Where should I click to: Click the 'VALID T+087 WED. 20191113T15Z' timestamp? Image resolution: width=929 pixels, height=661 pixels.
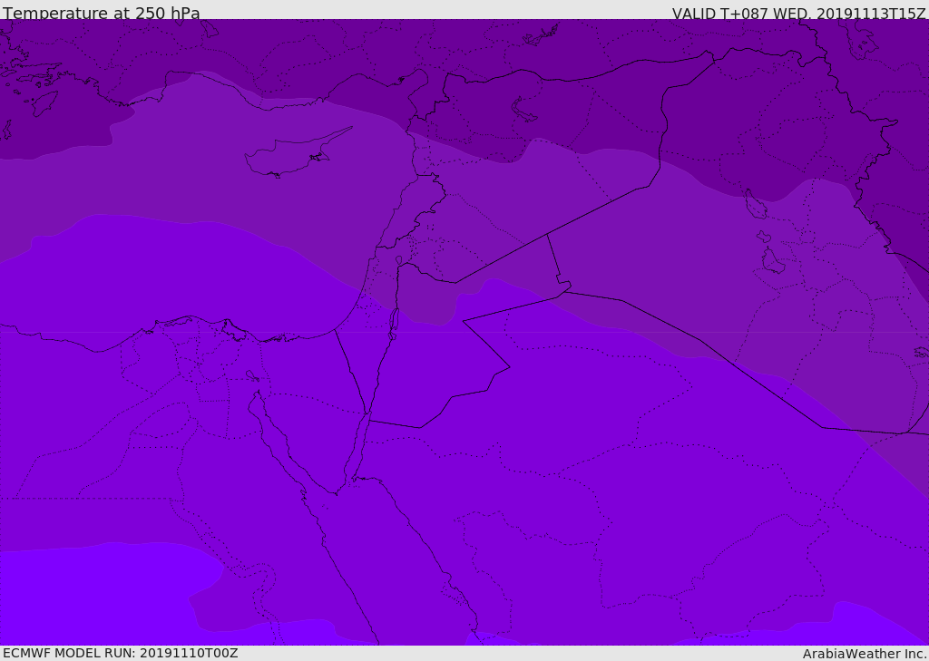[798, 13]
